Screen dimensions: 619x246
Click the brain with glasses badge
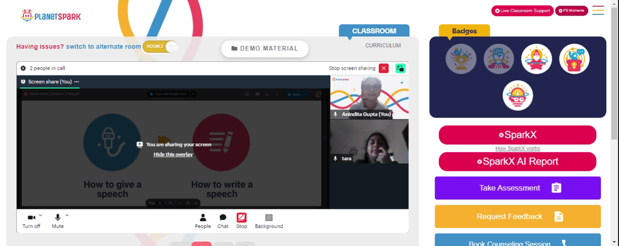[x=518, y=95]
